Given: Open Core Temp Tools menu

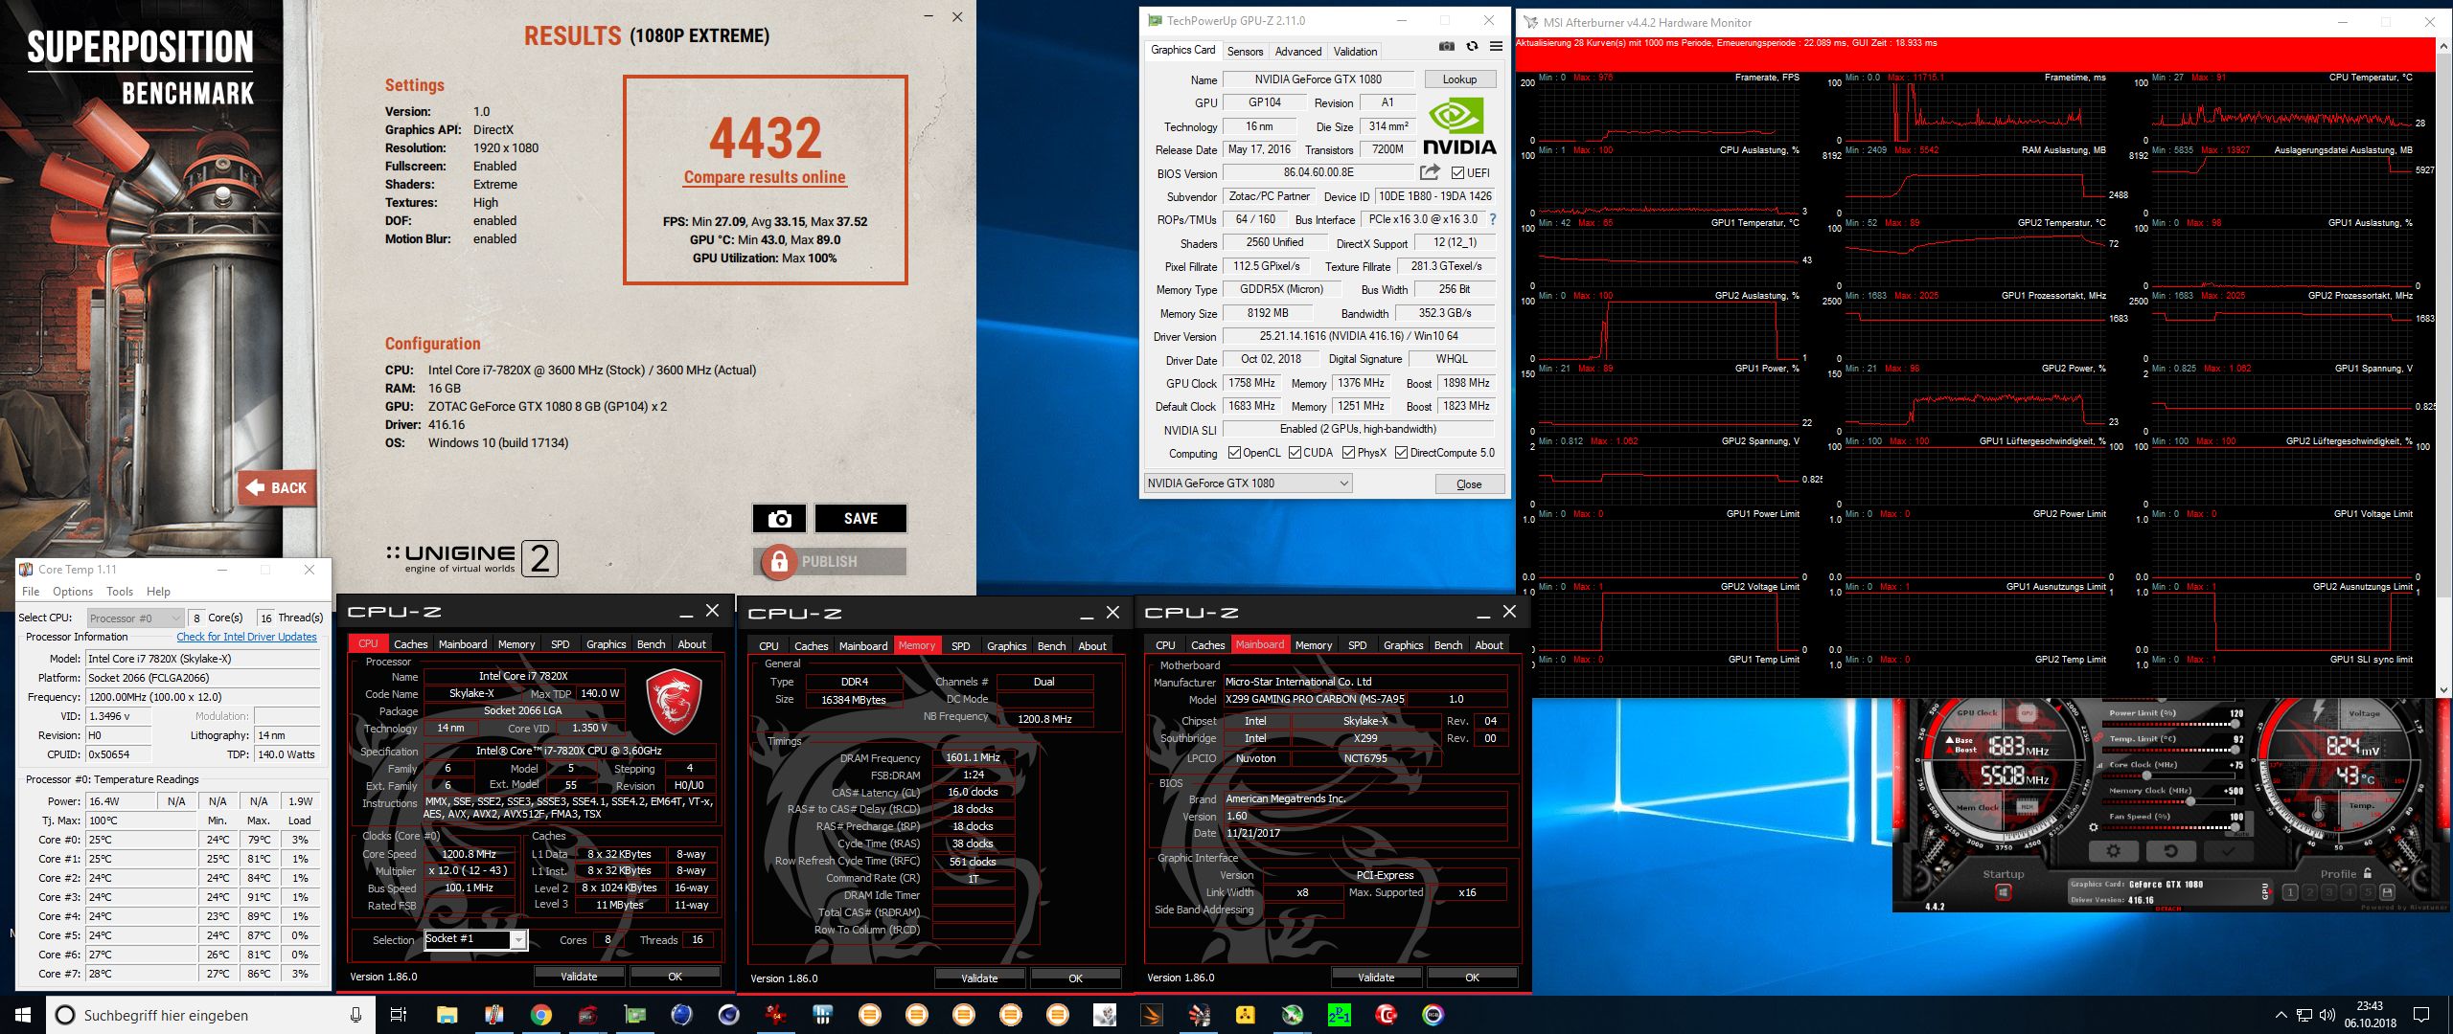Looking at the screenshot, I should coord(120,592).
